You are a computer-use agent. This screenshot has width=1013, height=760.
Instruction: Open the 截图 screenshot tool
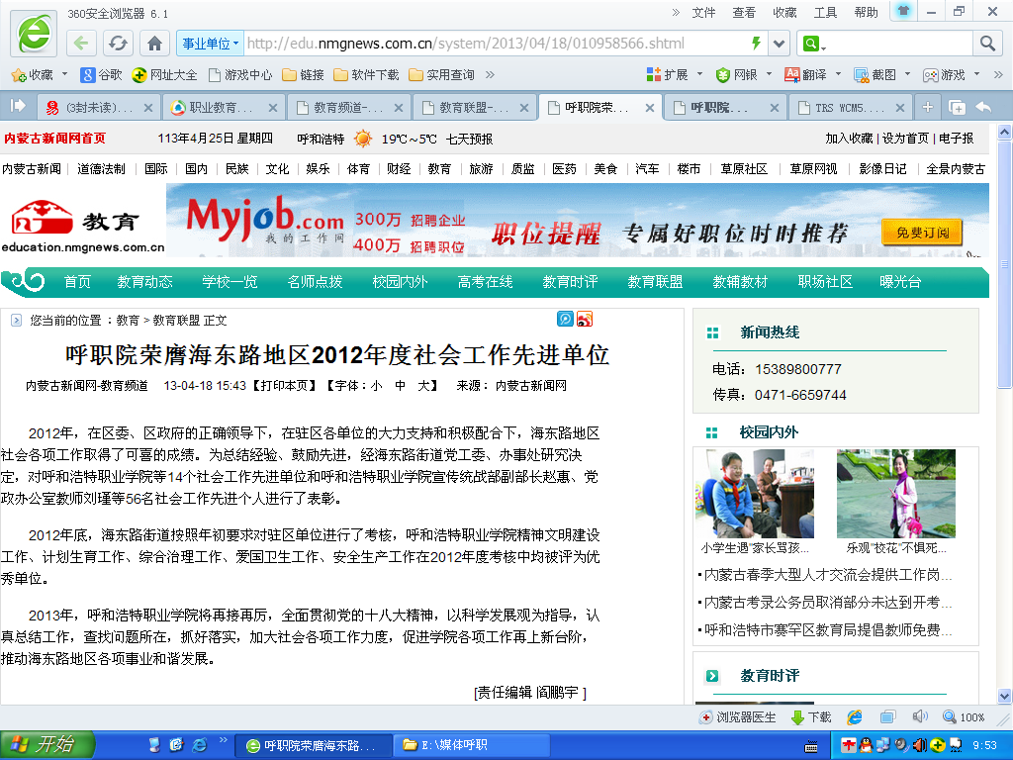click(875, 75)
